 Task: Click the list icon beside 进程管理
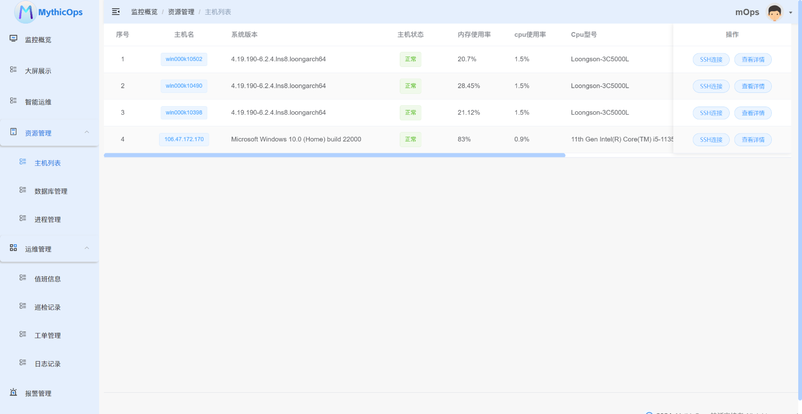[23, 218]
